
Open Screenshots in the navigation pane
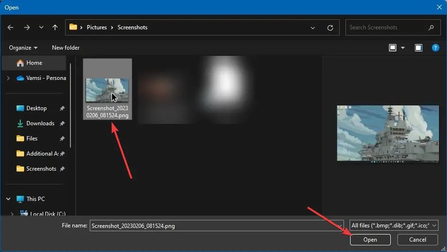[x=41, y=169]
